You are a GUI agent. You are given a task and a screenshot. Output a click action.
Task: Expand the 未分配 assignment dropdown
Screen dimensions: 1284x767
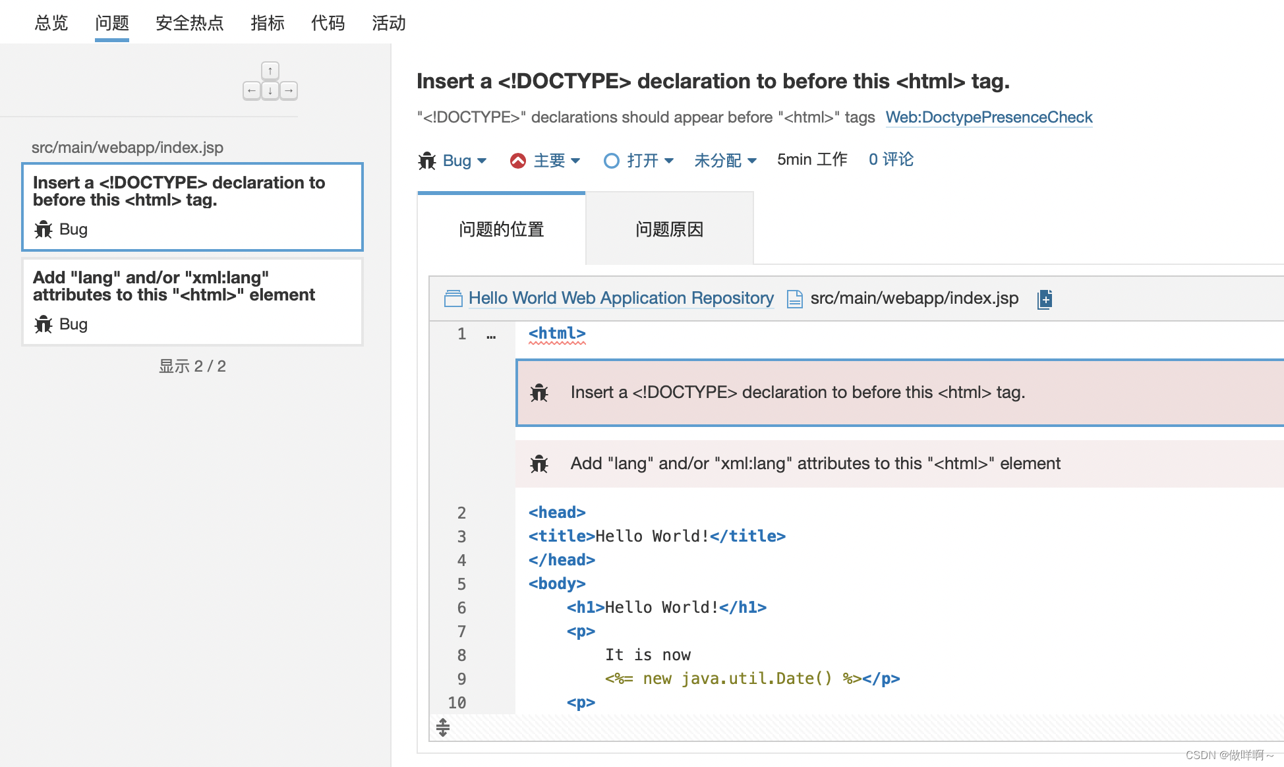click(x=722, y=159)
